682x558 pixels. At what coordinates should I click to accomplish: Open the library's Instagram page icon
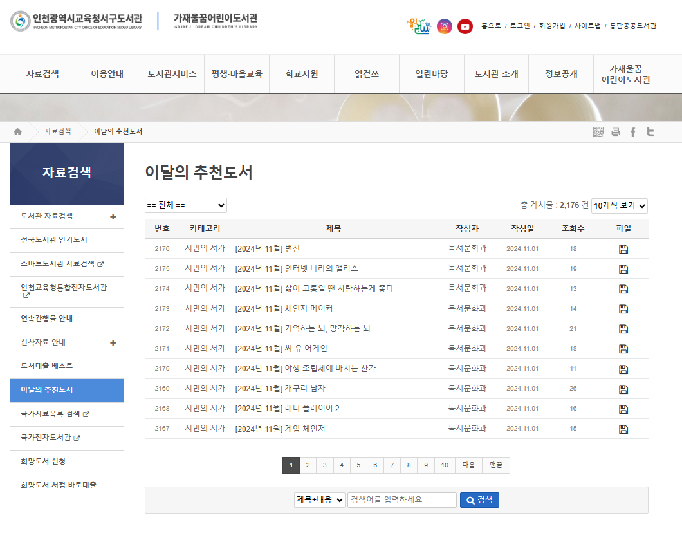pos(445,26)
